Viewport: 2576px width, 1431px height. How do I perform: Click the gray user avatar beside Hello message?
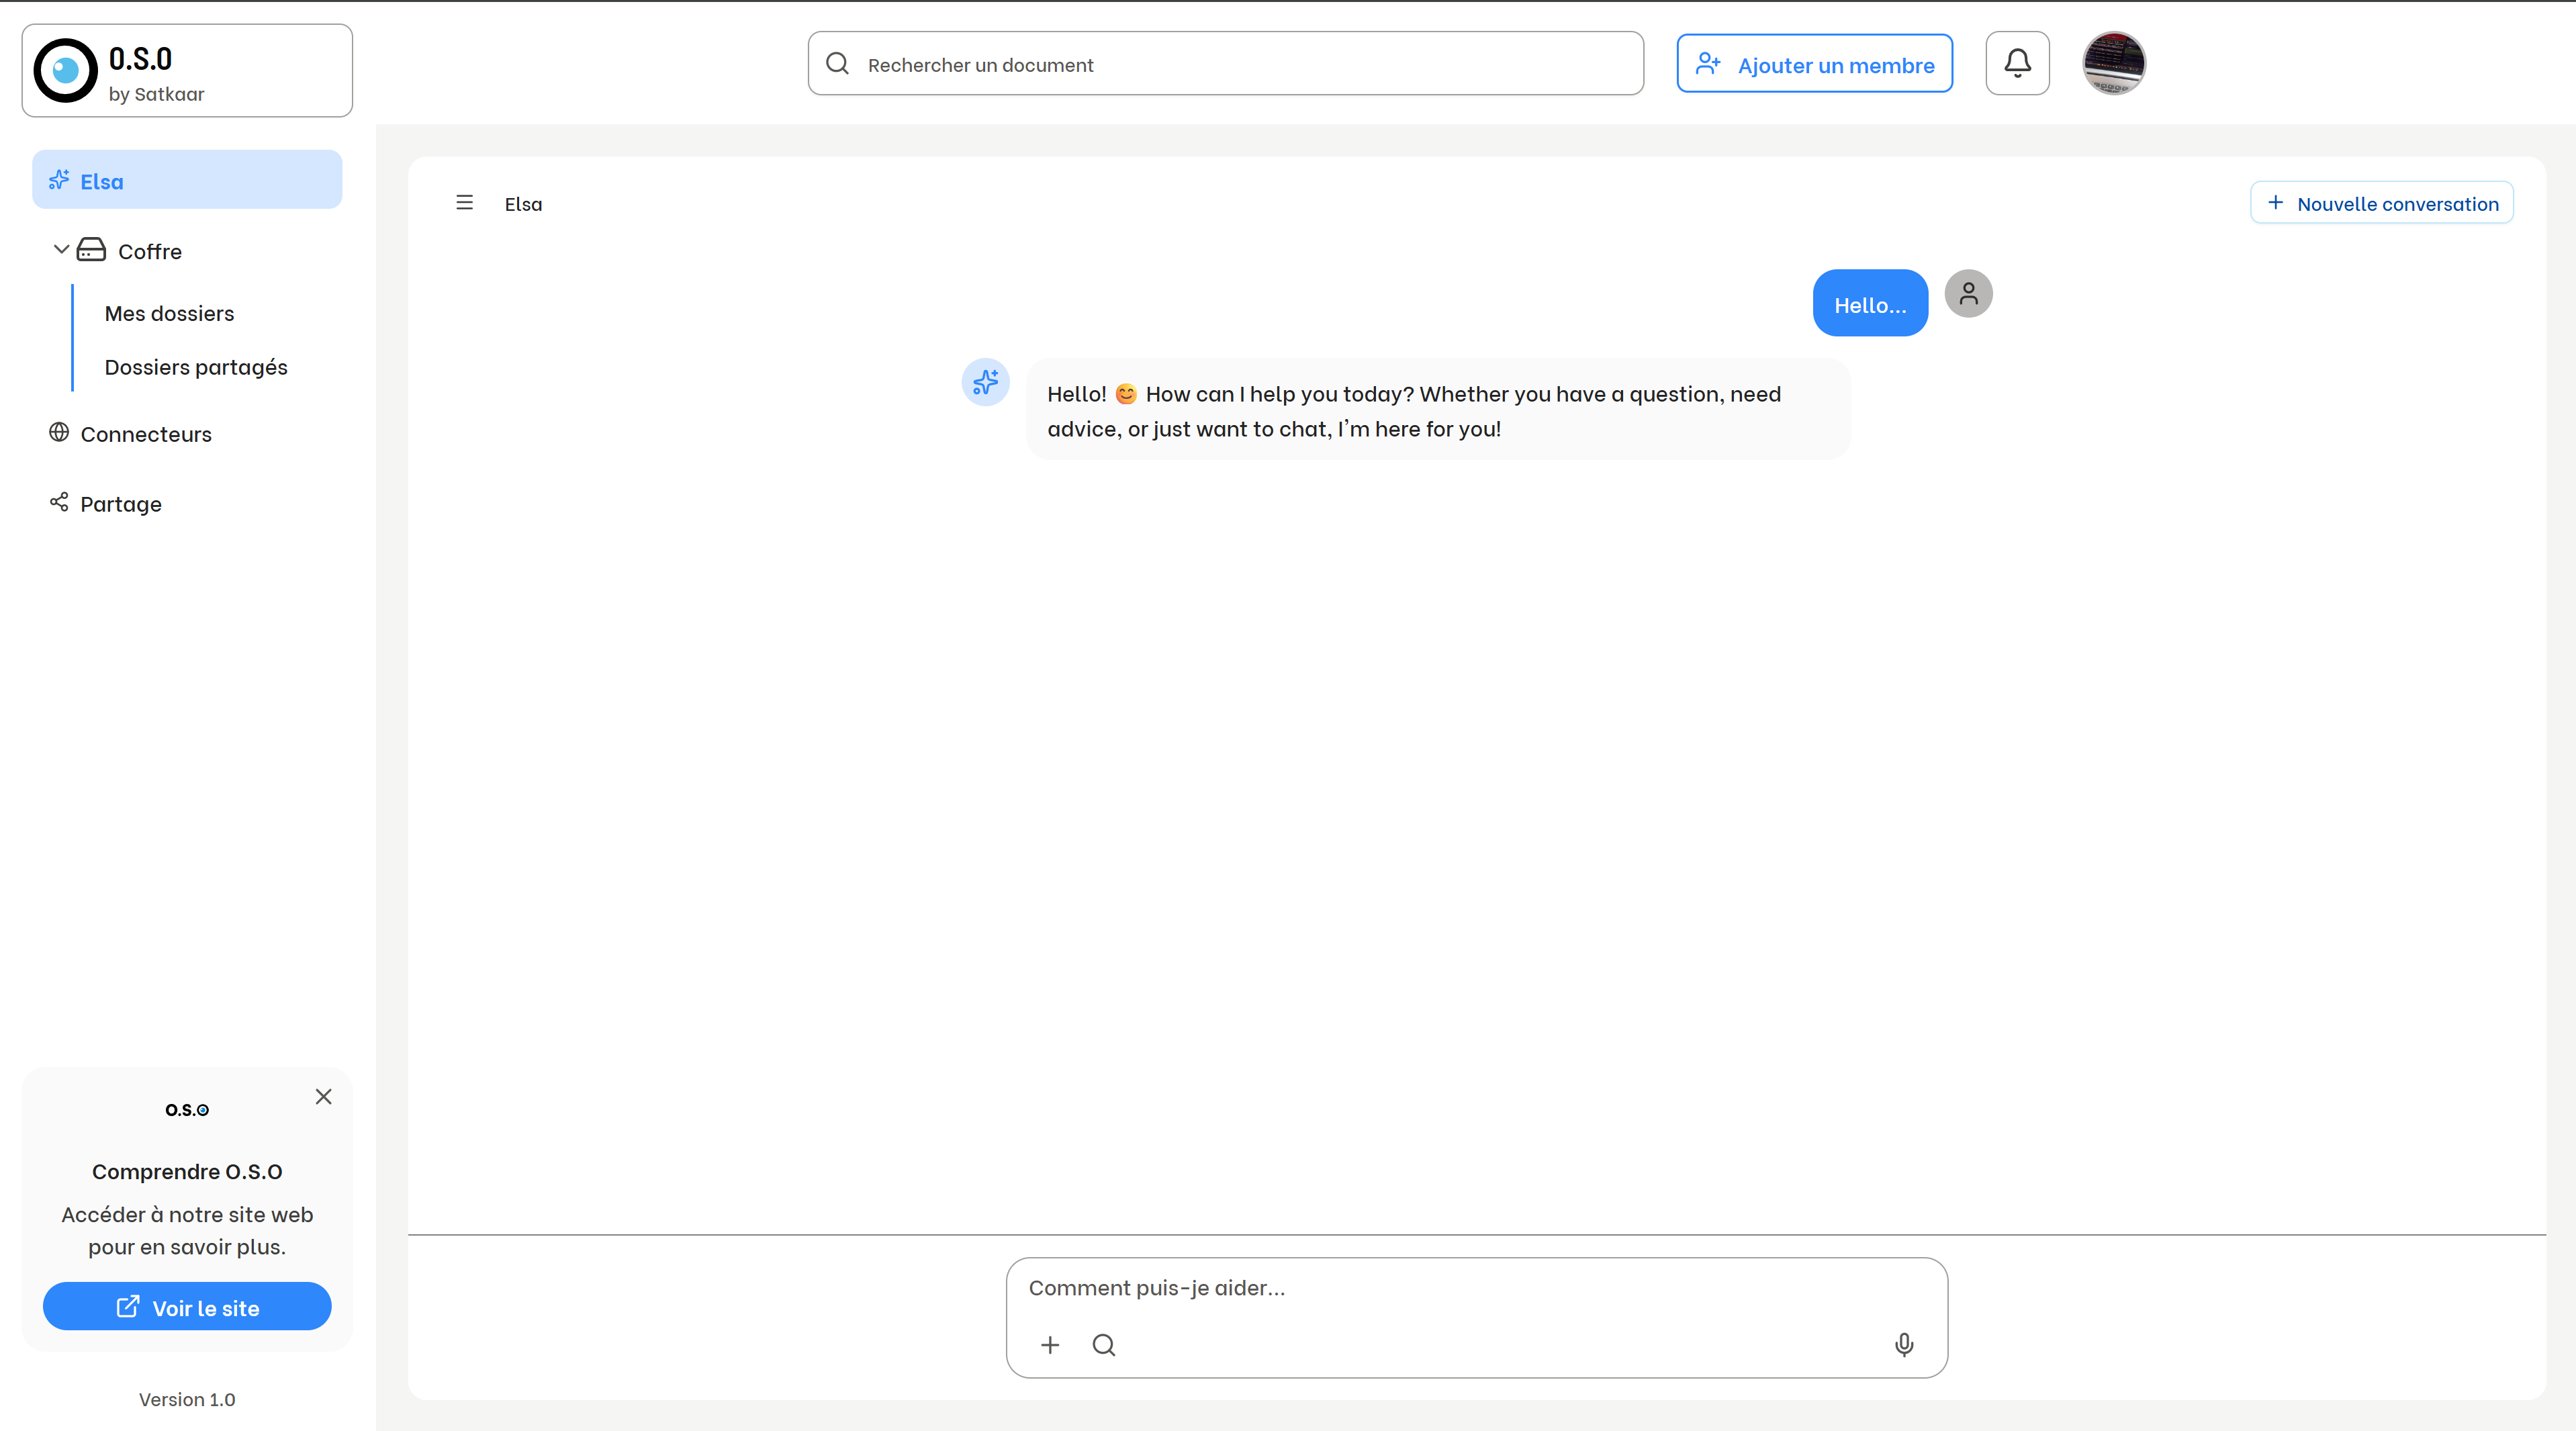[1968, 294]
